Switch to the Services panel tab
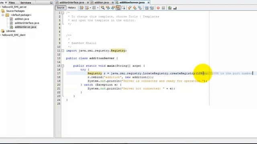 (x=26, y=3)
